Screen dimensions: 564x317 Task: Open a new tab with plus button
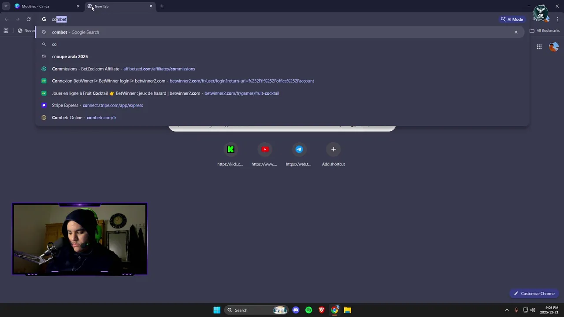tap(162, 6)
